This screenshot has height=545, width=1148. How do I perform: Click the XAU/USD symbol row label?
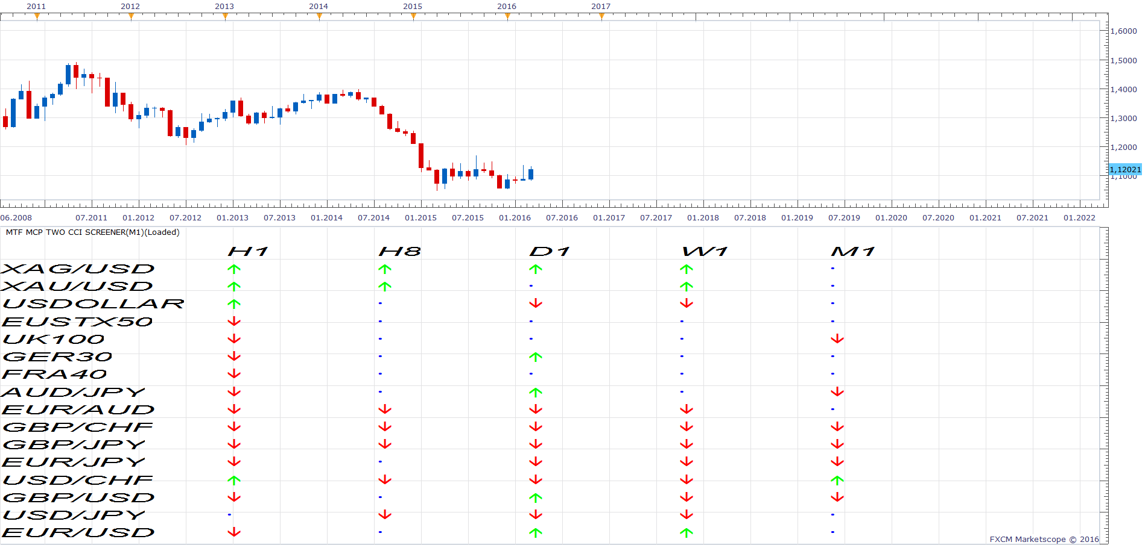(x=77, y=287)
